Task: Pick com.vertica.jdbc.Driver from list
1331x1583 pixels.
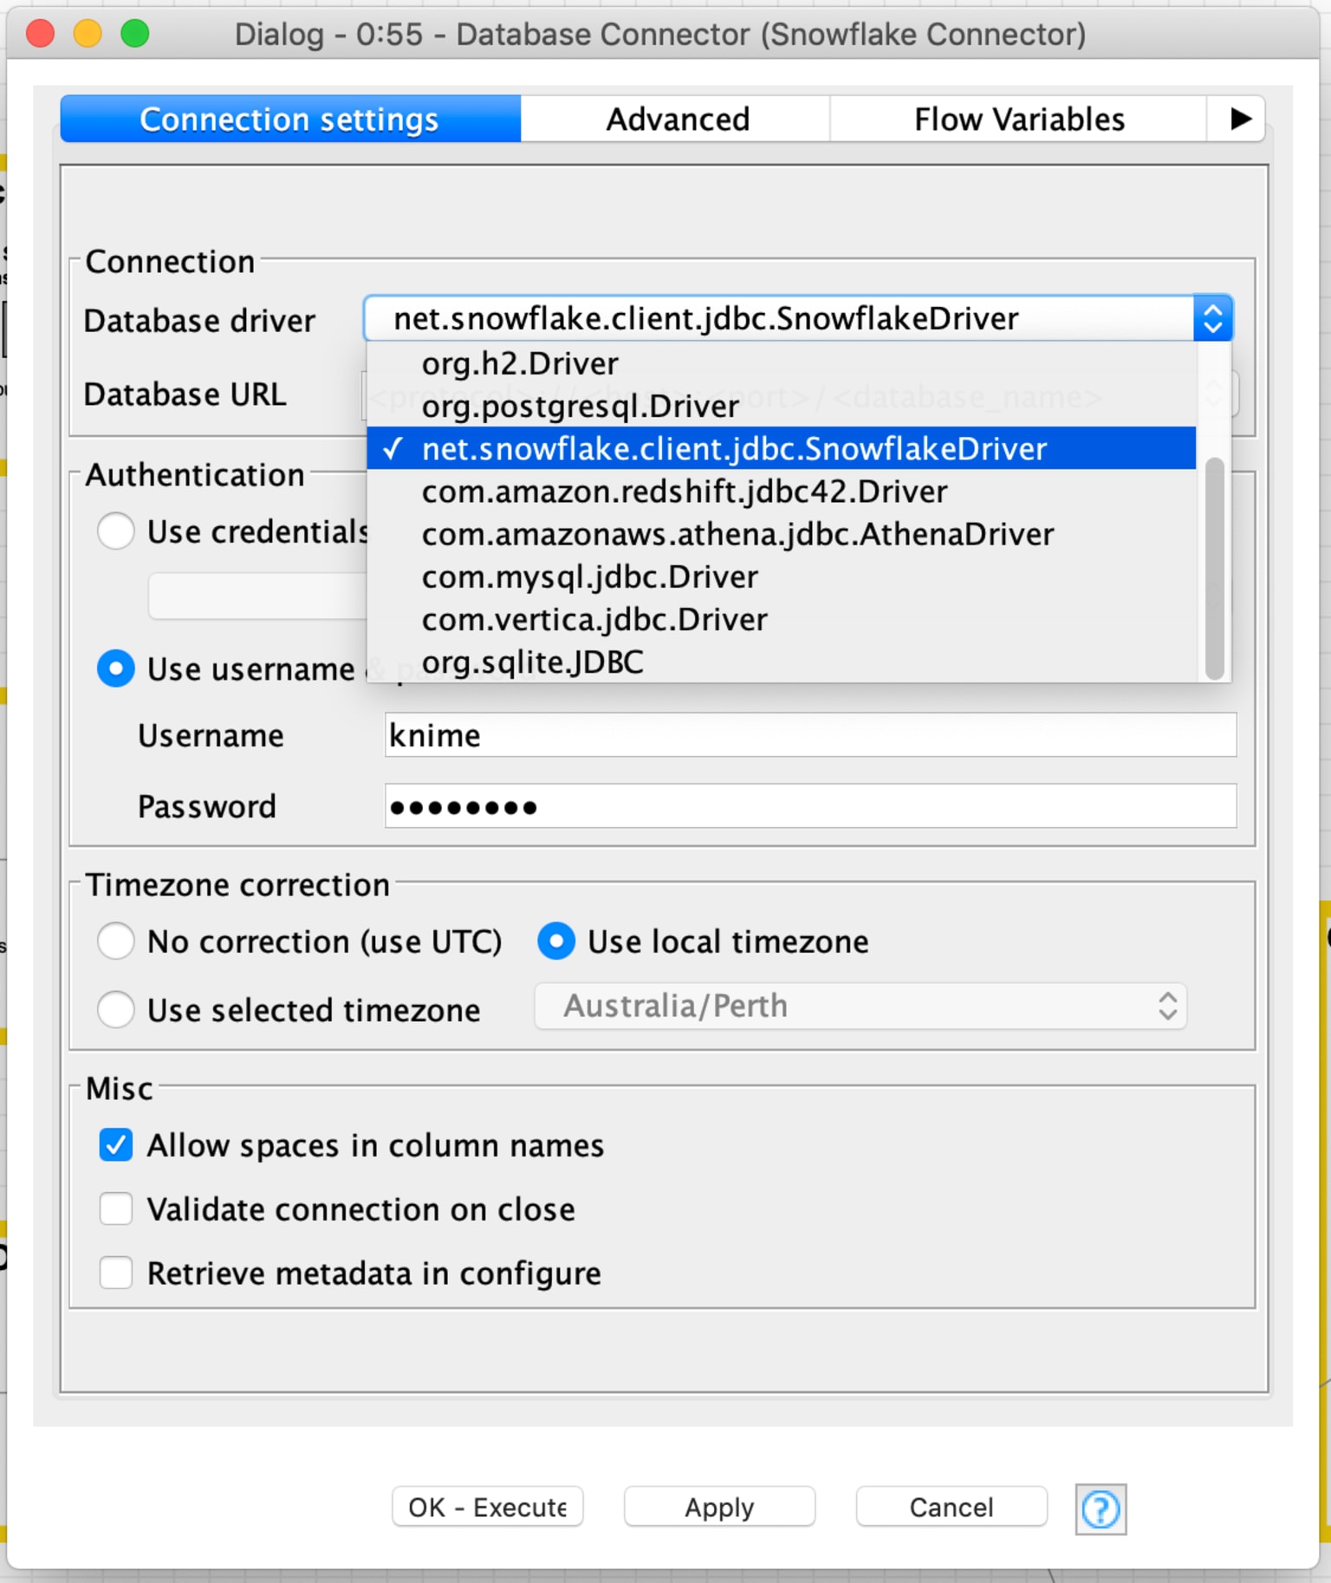Action: [x=782, y=618]
